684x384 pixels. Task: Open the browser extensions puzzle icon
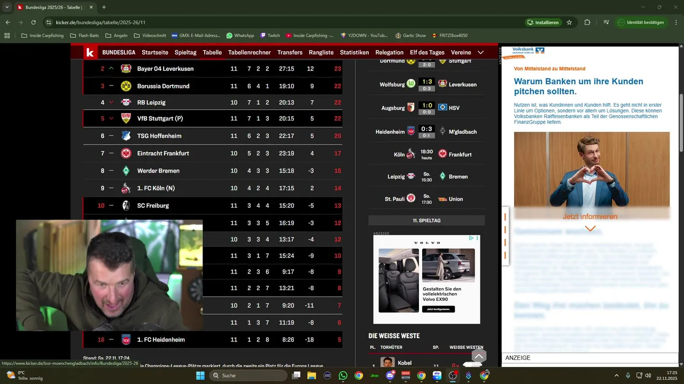click(587, 22)
